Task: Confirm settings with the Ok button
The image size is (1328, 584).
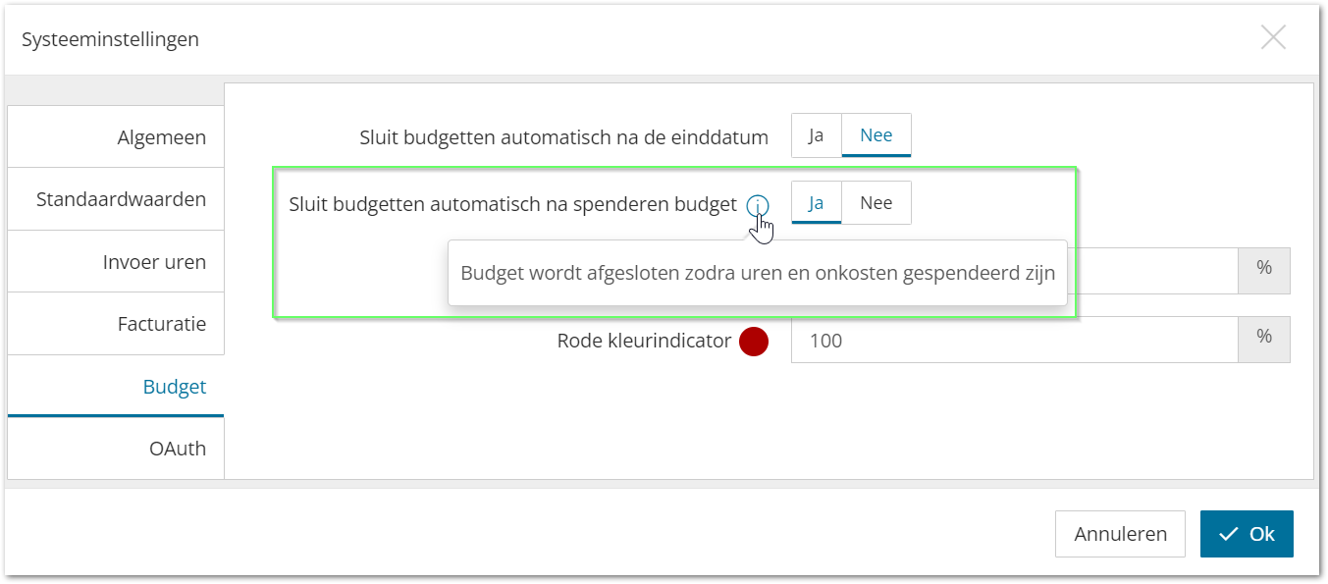Action: point(1247,534)
